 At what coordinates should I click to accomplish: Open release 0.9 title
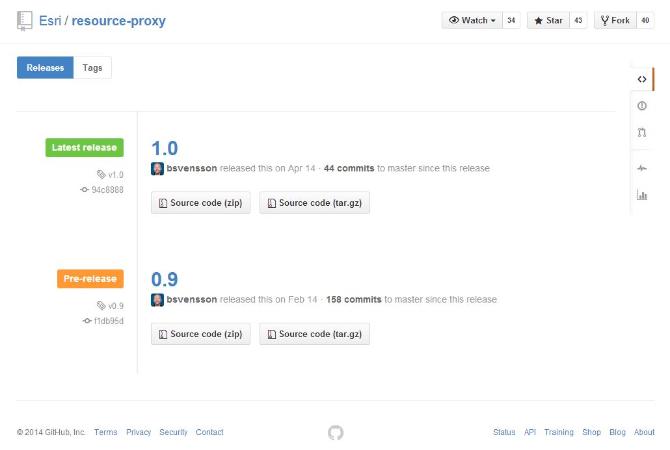[x=165, y=280]
